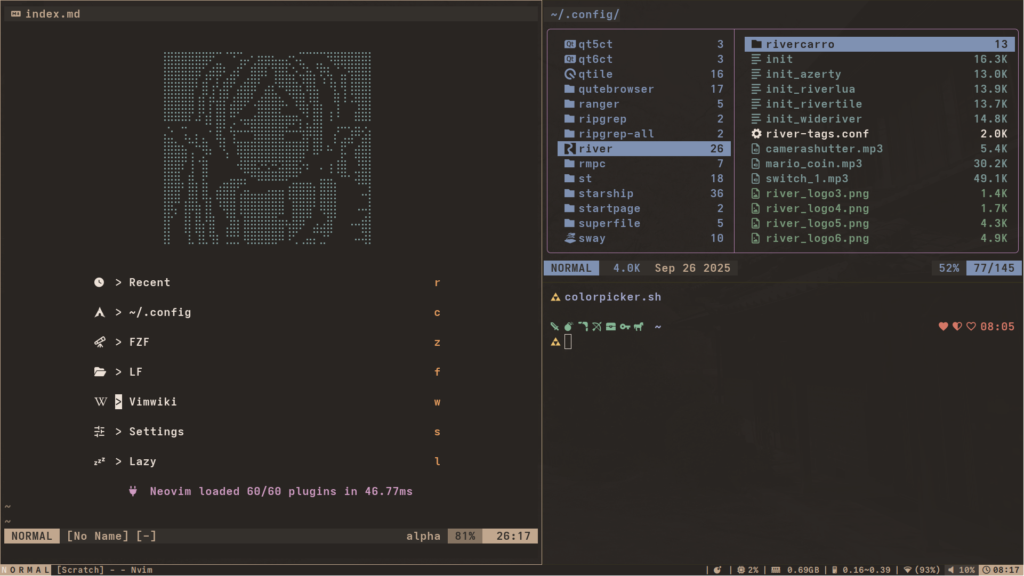Click the markdown icon before index.md title
The width and height of the screenshot is (1024, 576).
tap(16, 14)
